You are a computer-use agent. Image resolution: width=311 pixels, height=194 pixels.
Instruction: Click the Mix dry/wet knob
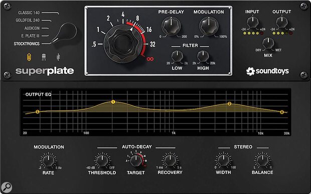268,43
